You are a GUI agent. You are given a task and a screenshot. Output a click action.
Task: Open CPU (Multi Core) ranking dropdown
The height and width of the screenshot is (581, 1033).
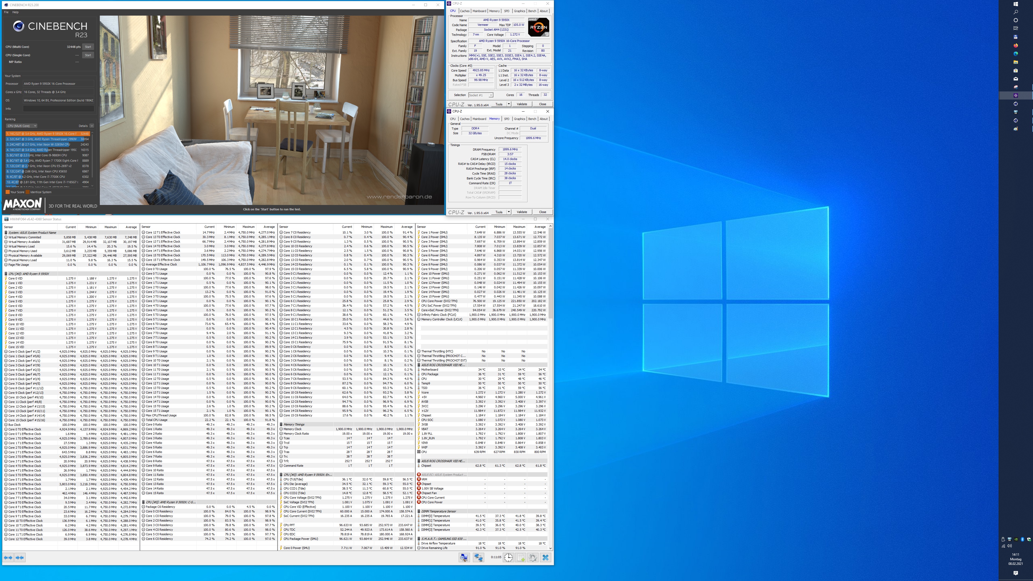pos(22,126)
